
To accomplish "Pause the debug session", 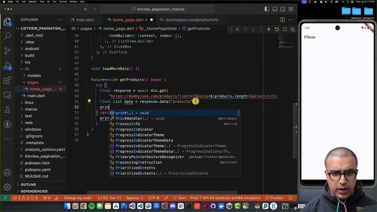I will pyautogui.click(x=237, y=29).
